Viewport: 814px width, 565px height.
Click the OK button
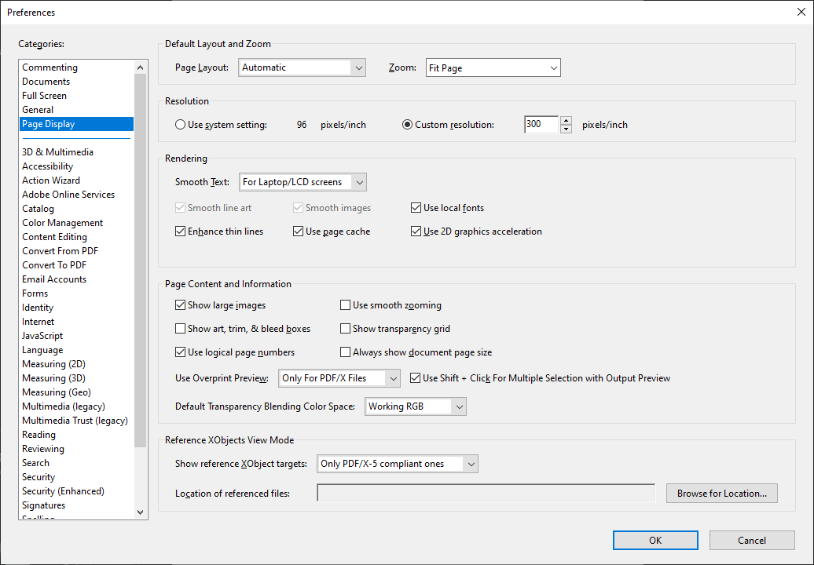coord(654,540)
